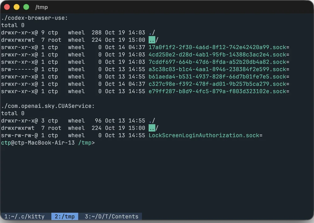
Task: Click 17a0f1f2-2f30-4a6d-8f12-742e42420a99.sock filename
Action: tap(217, 47)
